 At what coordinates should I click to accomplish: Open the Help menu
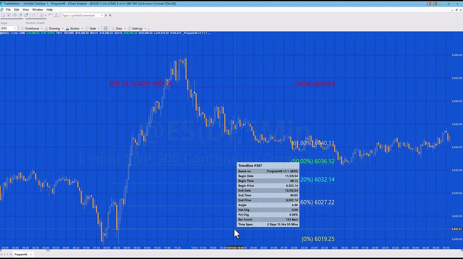tap(49, 10)
